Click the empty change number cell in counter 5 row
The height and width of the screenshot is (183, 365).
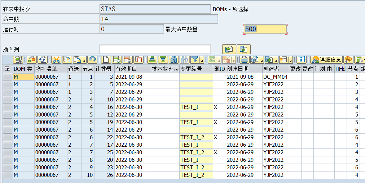pos(196,84)
